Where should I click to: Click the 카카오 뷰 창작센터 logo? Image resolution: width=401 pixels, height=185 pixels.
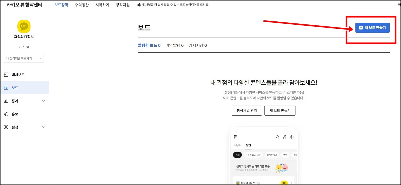tap(24, 5)
